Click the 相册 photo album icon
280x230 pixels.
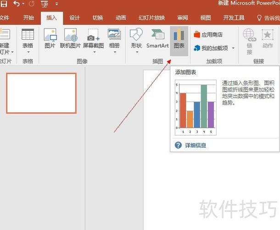114,34
